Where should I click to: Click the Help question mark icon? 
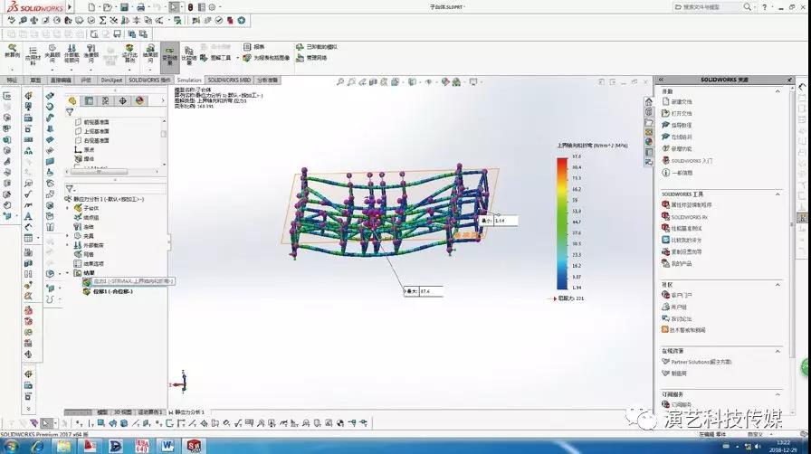pyautogui.click(x=765, y=7)
